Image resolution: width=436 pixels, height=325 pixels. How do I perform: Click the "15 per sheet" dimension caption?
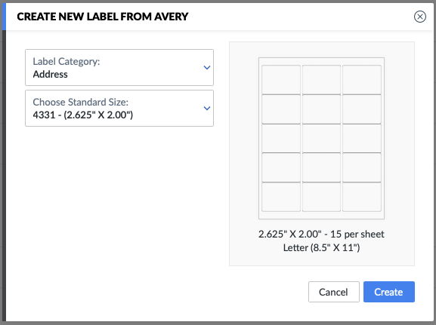coord(321,235)
